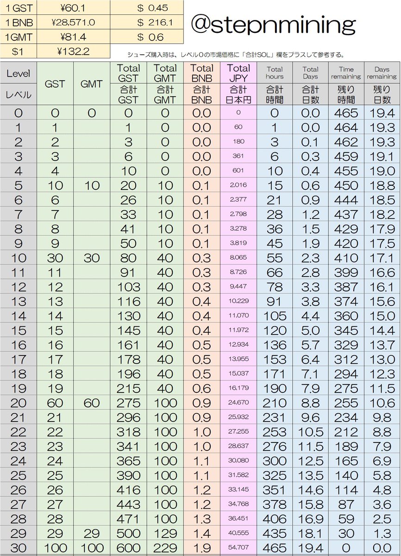Screen dimensions: 401x556
Task: Click total JPY value 24,670
Action: [x=238, y=403]
